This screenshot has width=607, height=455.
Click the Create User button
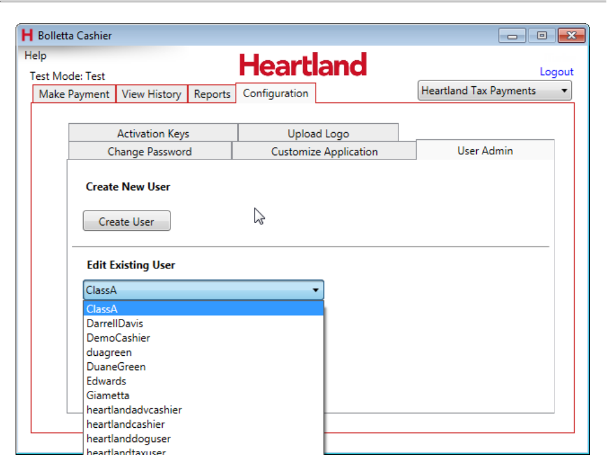(x=126, y=221)
